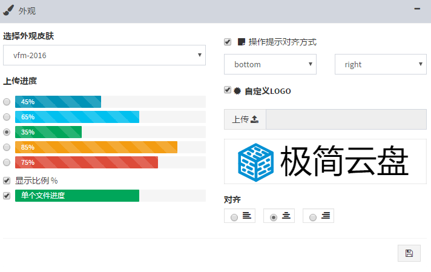Click the 外观 panel header title
Screen dimensions: 431x272
[x=27, y=11]
